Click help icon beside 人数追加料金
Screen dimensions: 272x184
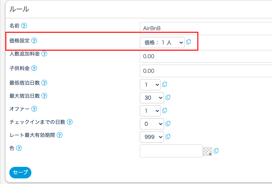click(44, 54)
